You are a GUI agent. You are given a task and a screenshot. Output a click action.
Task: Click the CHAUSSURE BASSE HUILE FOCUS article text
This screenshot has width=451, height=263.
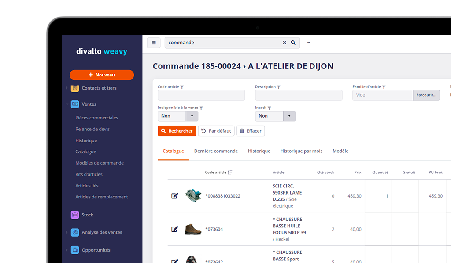(x=289, y=229)
